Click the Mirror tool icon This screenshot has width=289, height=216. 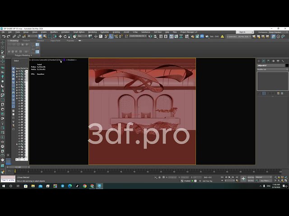point(150,36)
